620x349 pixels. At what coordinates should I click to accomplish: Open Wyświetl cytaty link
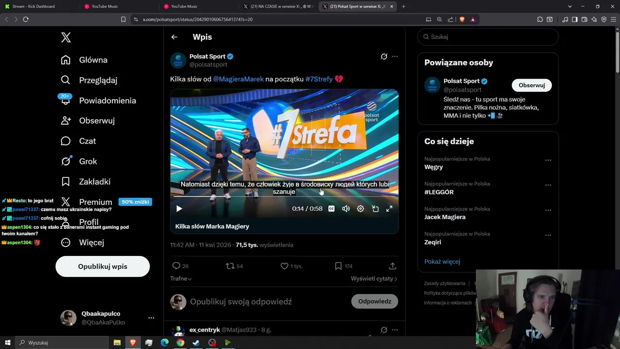374,279
